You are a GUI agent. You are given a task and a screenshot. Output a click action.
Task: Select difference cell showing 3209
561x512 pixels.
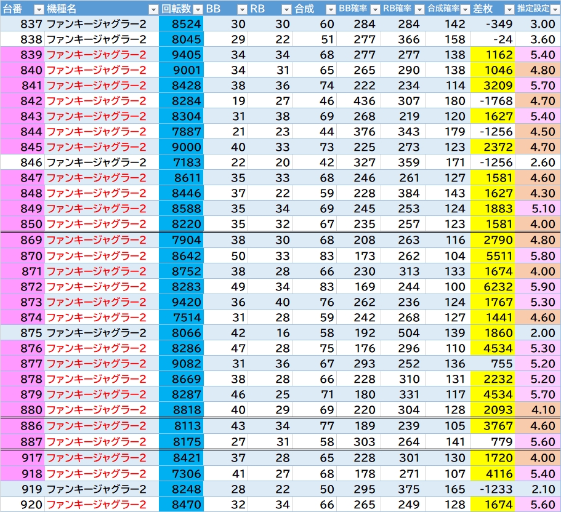tap(493, 86)
